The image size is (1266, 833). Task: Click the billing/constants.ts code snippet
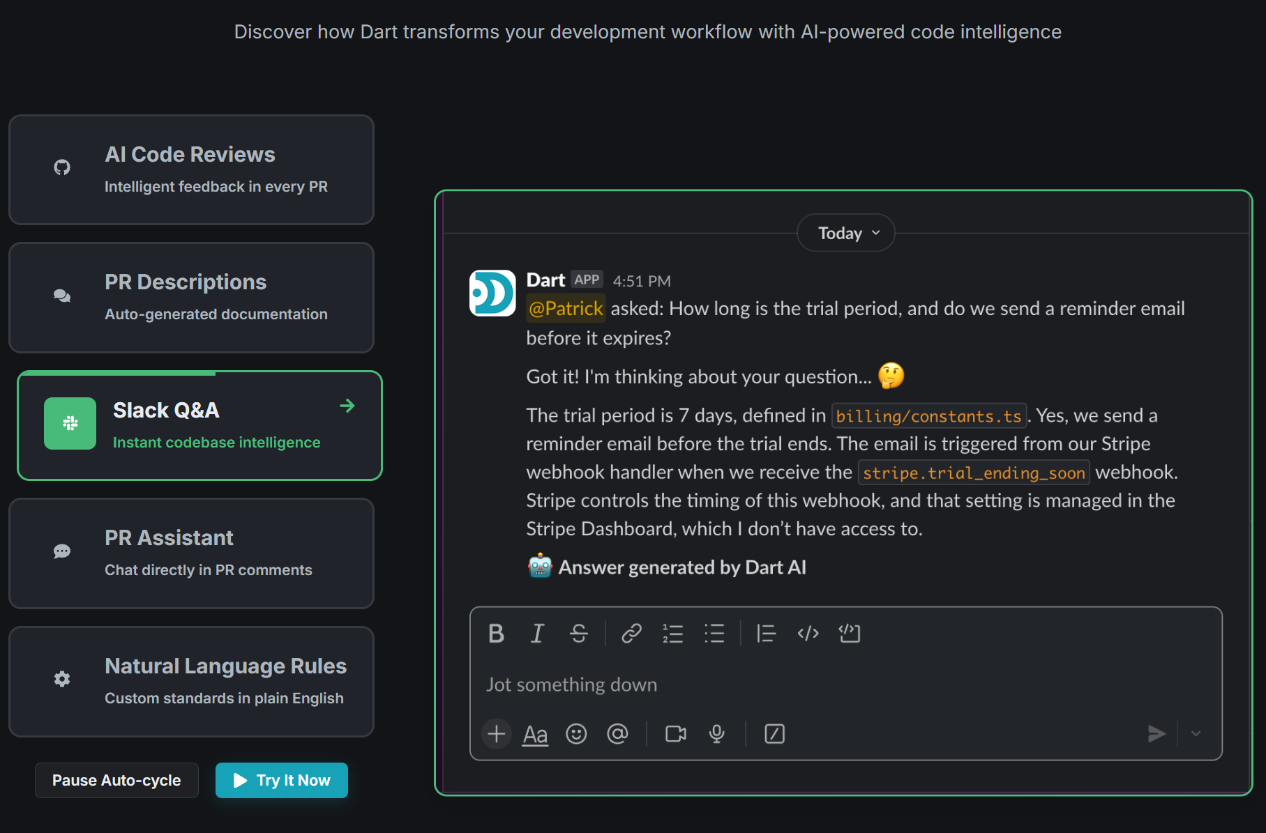coord(928,416)
